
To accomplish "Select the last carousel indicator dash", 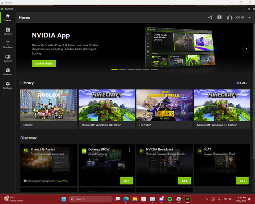I will point(154,69).
